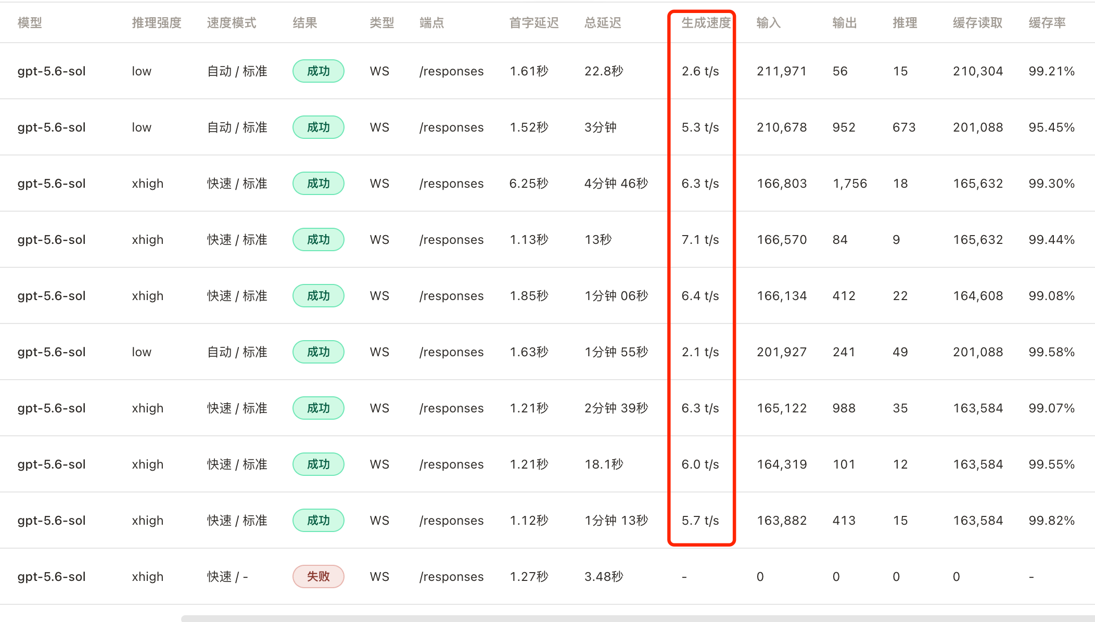Viewport: 1095px width, 622px height.
Task: Click the 首字延迟 column header
Action: click(534, 23)
